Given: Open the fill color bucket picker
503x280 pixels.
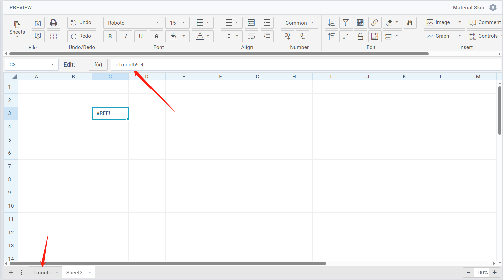Looking at the screenshot, I should point(174,36).
